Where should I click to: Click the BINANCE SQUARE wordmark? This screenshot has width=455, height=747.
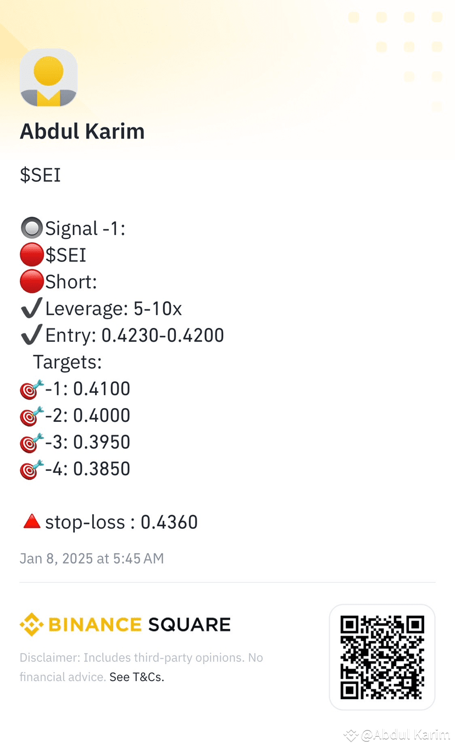point(140,625)
